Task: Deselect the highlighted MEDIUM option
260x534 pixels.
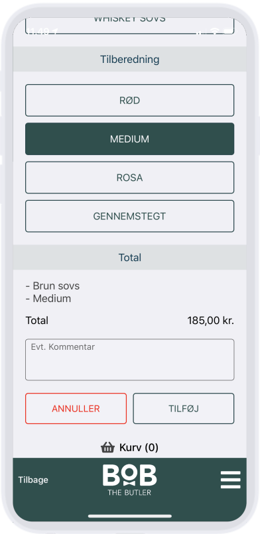Action: [x=129, y=139]
